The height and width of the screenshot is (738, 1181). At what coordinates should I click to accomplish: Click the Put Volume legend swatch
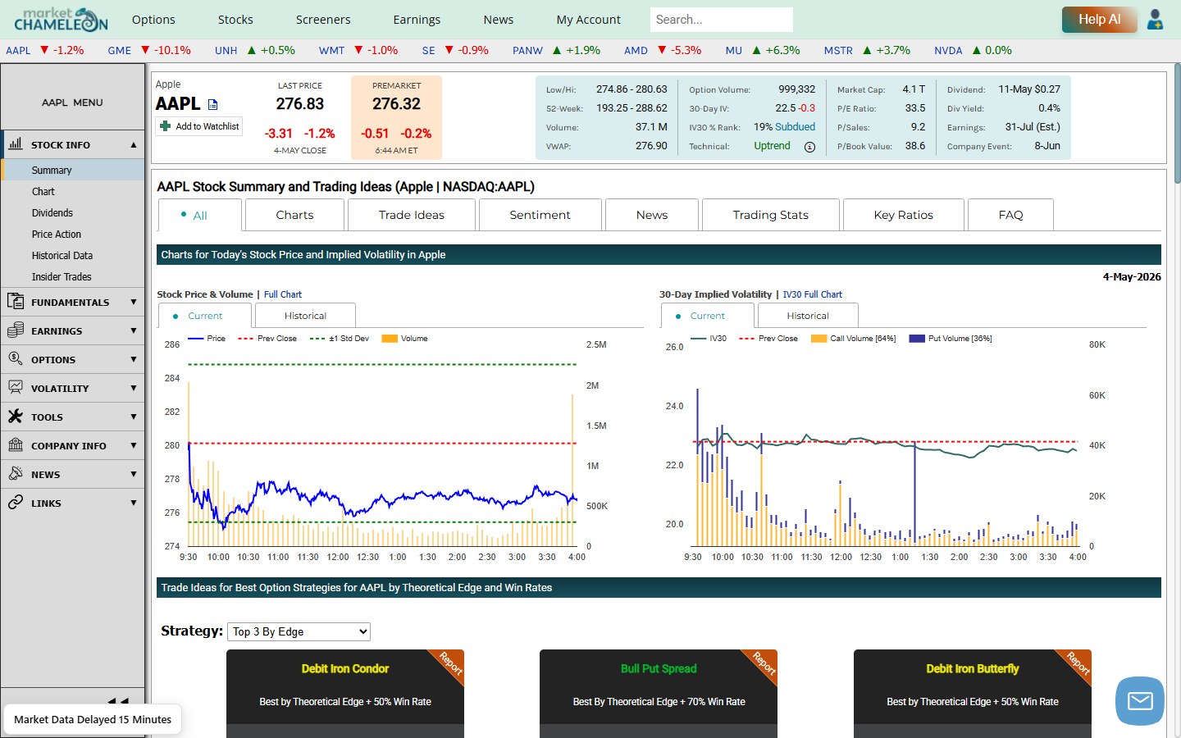(x=917, y=339)
